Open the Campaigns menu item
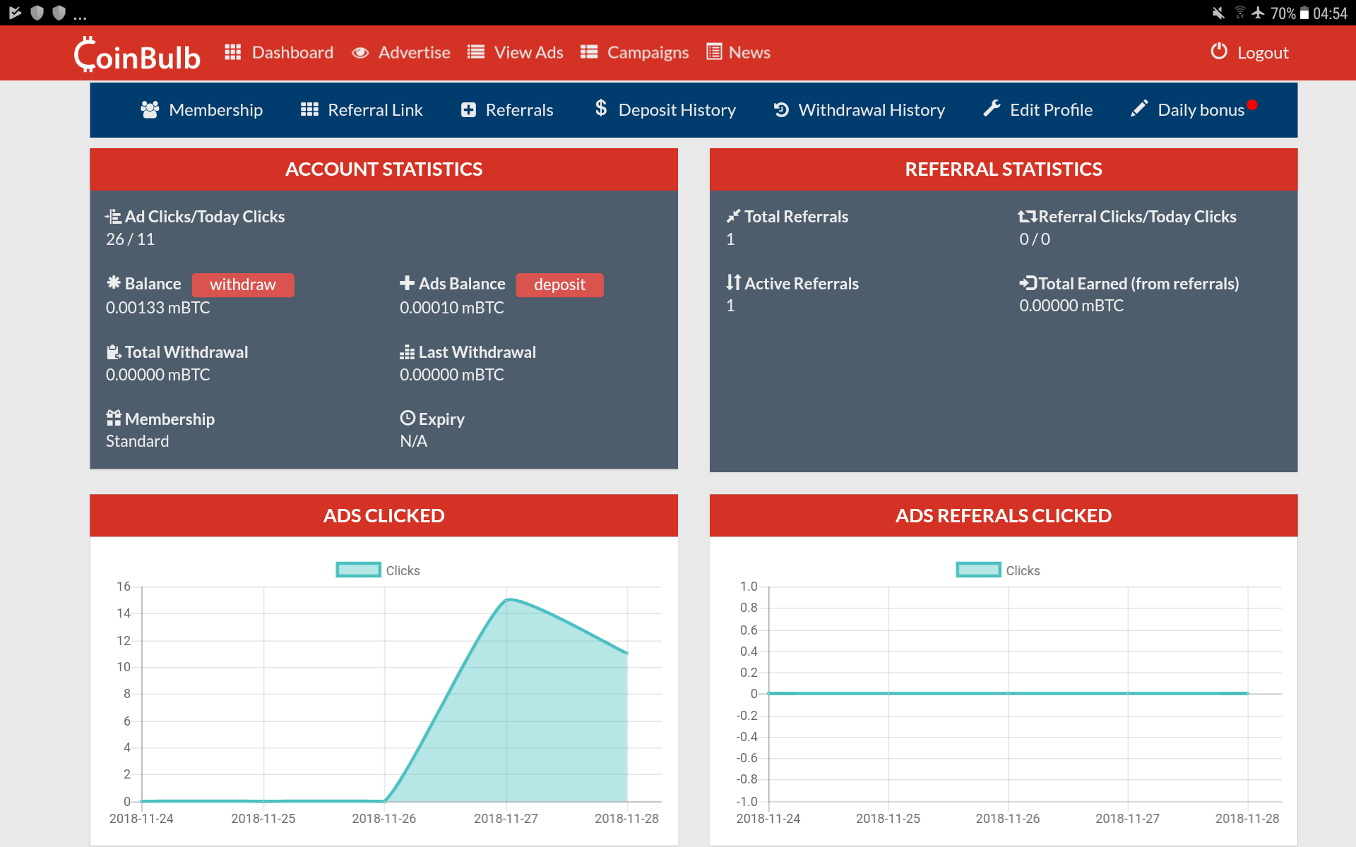The width and height of the screenshot is (1356, 847). [647, 53]
